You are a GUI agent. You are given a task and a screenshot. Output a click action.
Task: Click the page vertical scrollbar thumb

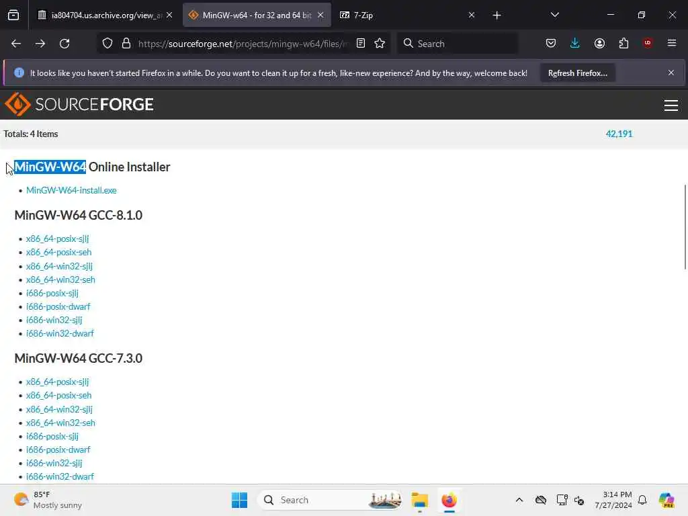pos(685,227)
